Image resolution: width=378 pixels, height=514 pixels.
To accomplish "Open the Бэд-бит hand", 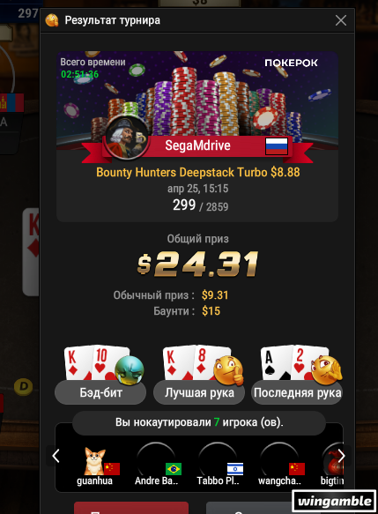I will 100,392.
